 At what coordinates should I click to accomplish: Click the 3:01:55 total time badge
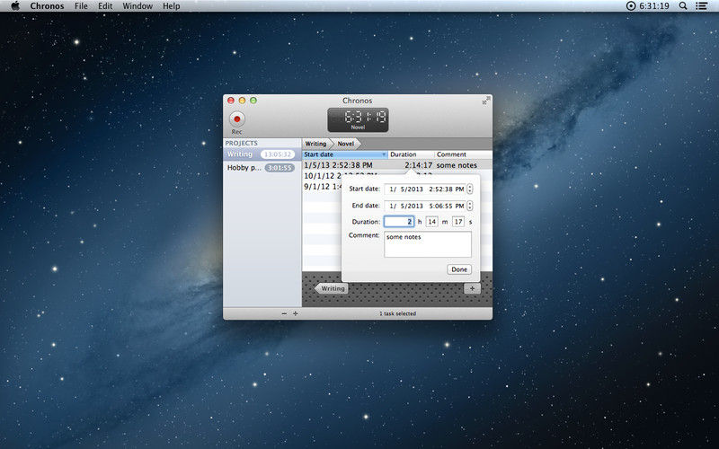point(280,168)
